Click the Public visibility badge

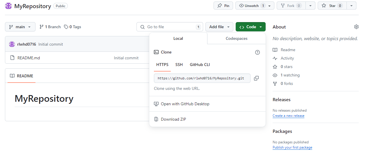[x=61, y=6]
